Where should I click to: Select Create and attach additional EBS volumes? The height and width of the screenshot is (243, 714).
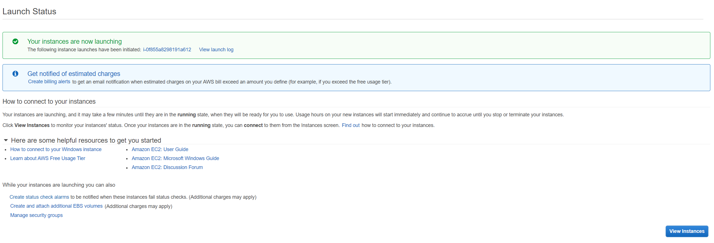pos(56,206)
